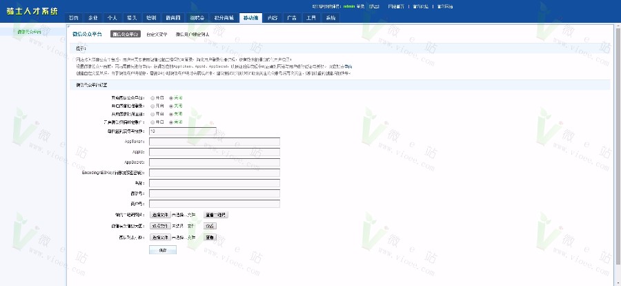Open the 工具 navigation tab
This screenshot has width=621, height=286.
pos(311,18)
